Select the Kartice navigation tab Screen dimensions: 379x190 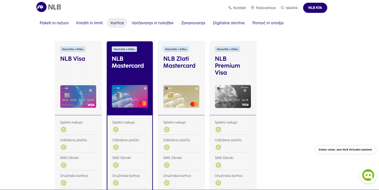tap(117, 23)
